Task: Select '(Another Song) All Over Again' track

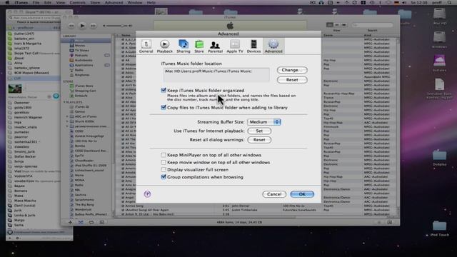Action: coord(147,210)
